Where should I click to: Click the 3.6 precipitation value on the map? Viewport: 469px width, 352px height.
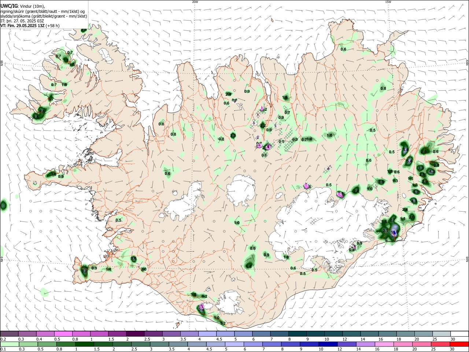(x=133, y=258)
